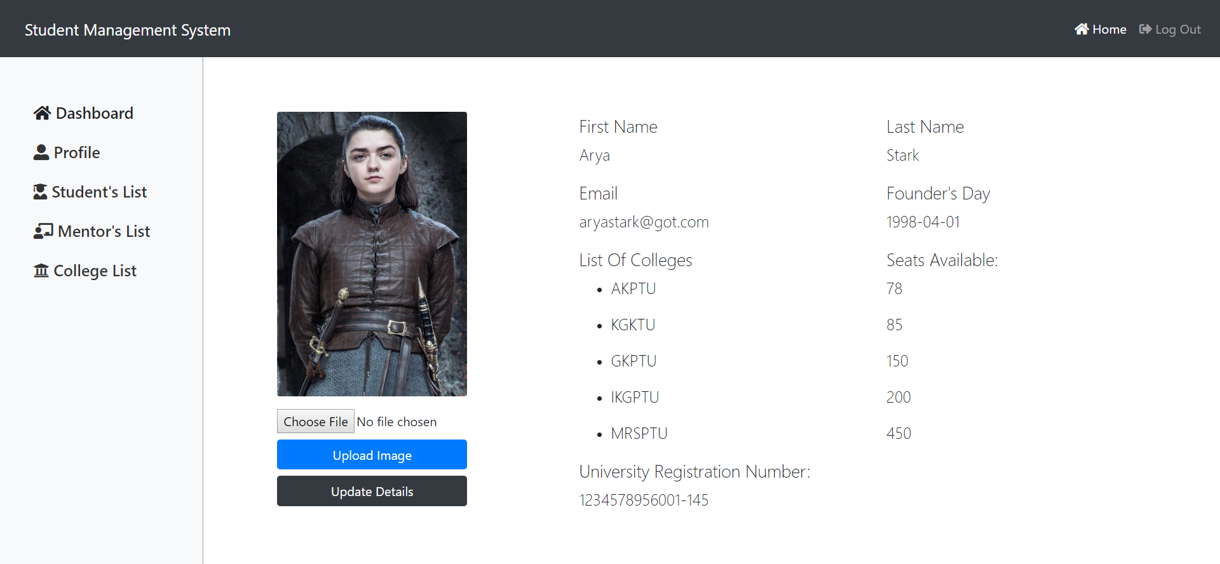Click the Founder's Day label

click(939, 194)
